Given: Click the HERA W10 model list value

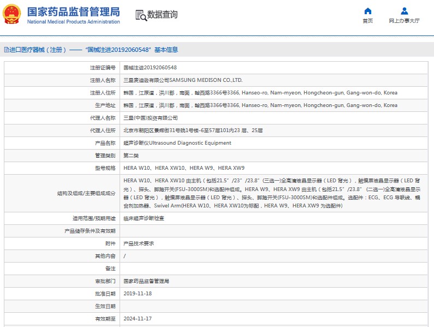Looking at the screenshot, I should pos(184,168).
